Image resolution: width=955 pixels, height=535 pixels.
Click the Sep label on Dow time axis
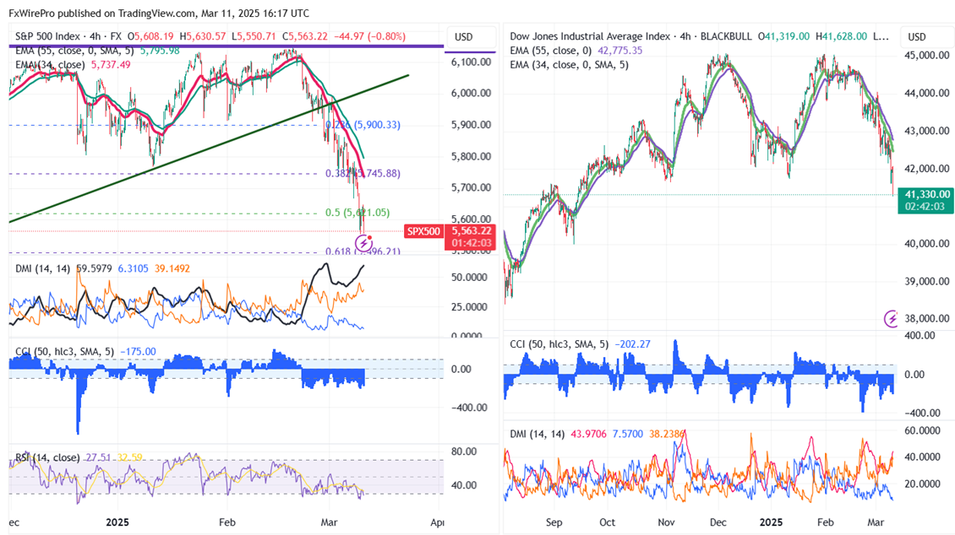[554, 522]
